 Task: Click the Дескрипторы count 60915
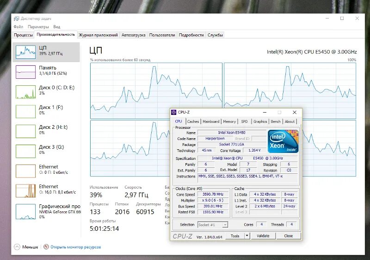[145, 212]
